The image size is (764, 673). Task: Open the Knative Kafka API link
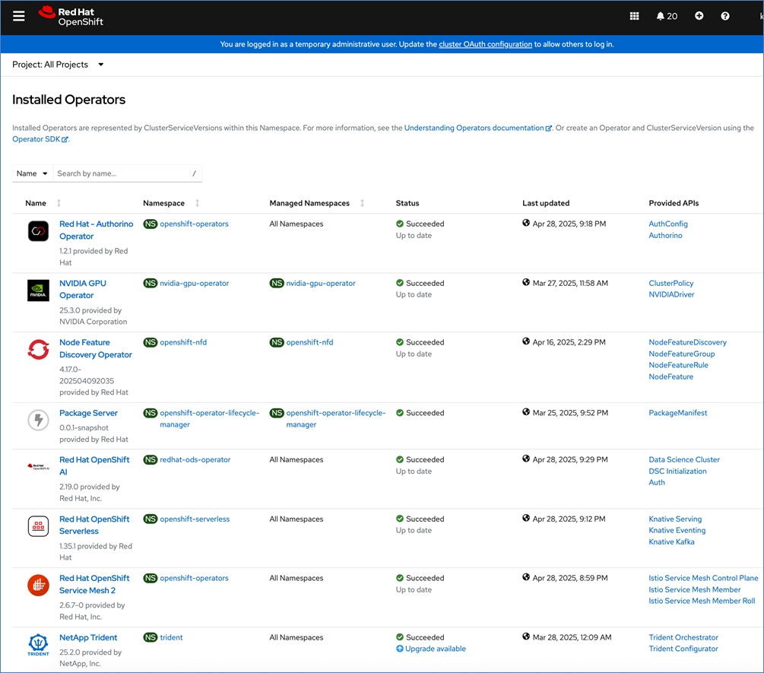tap(671, 542)
